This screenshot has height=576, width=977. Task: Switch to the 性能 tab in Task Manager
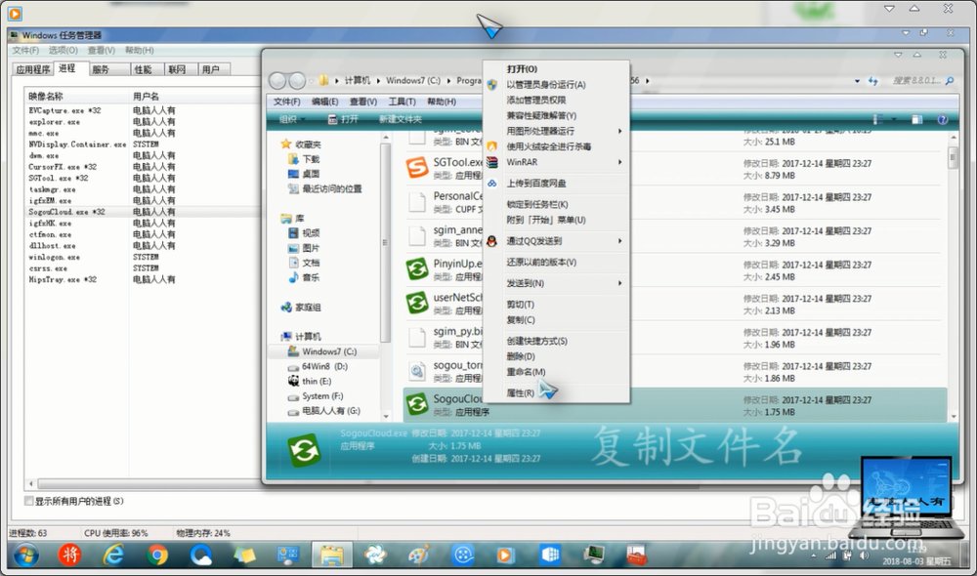pyautogui.click(x=144, y=69)
